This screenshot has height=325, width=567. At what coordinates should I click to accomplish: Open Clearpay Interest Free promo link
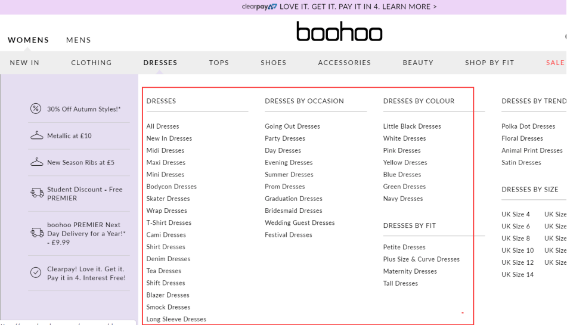coord(86,273)
